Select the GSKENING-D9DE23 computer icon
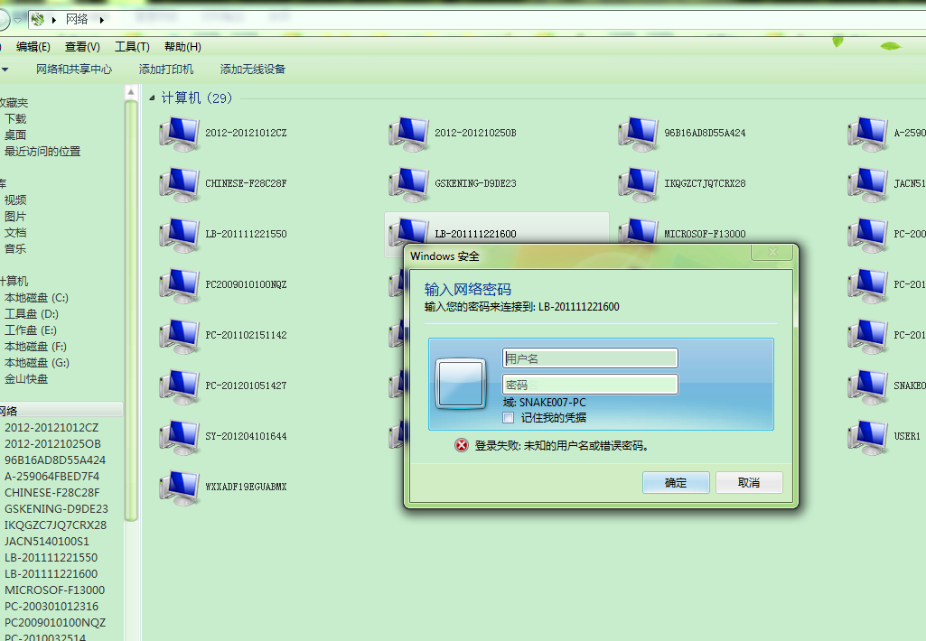Screen dimensions: 926x641 [408, 184]
